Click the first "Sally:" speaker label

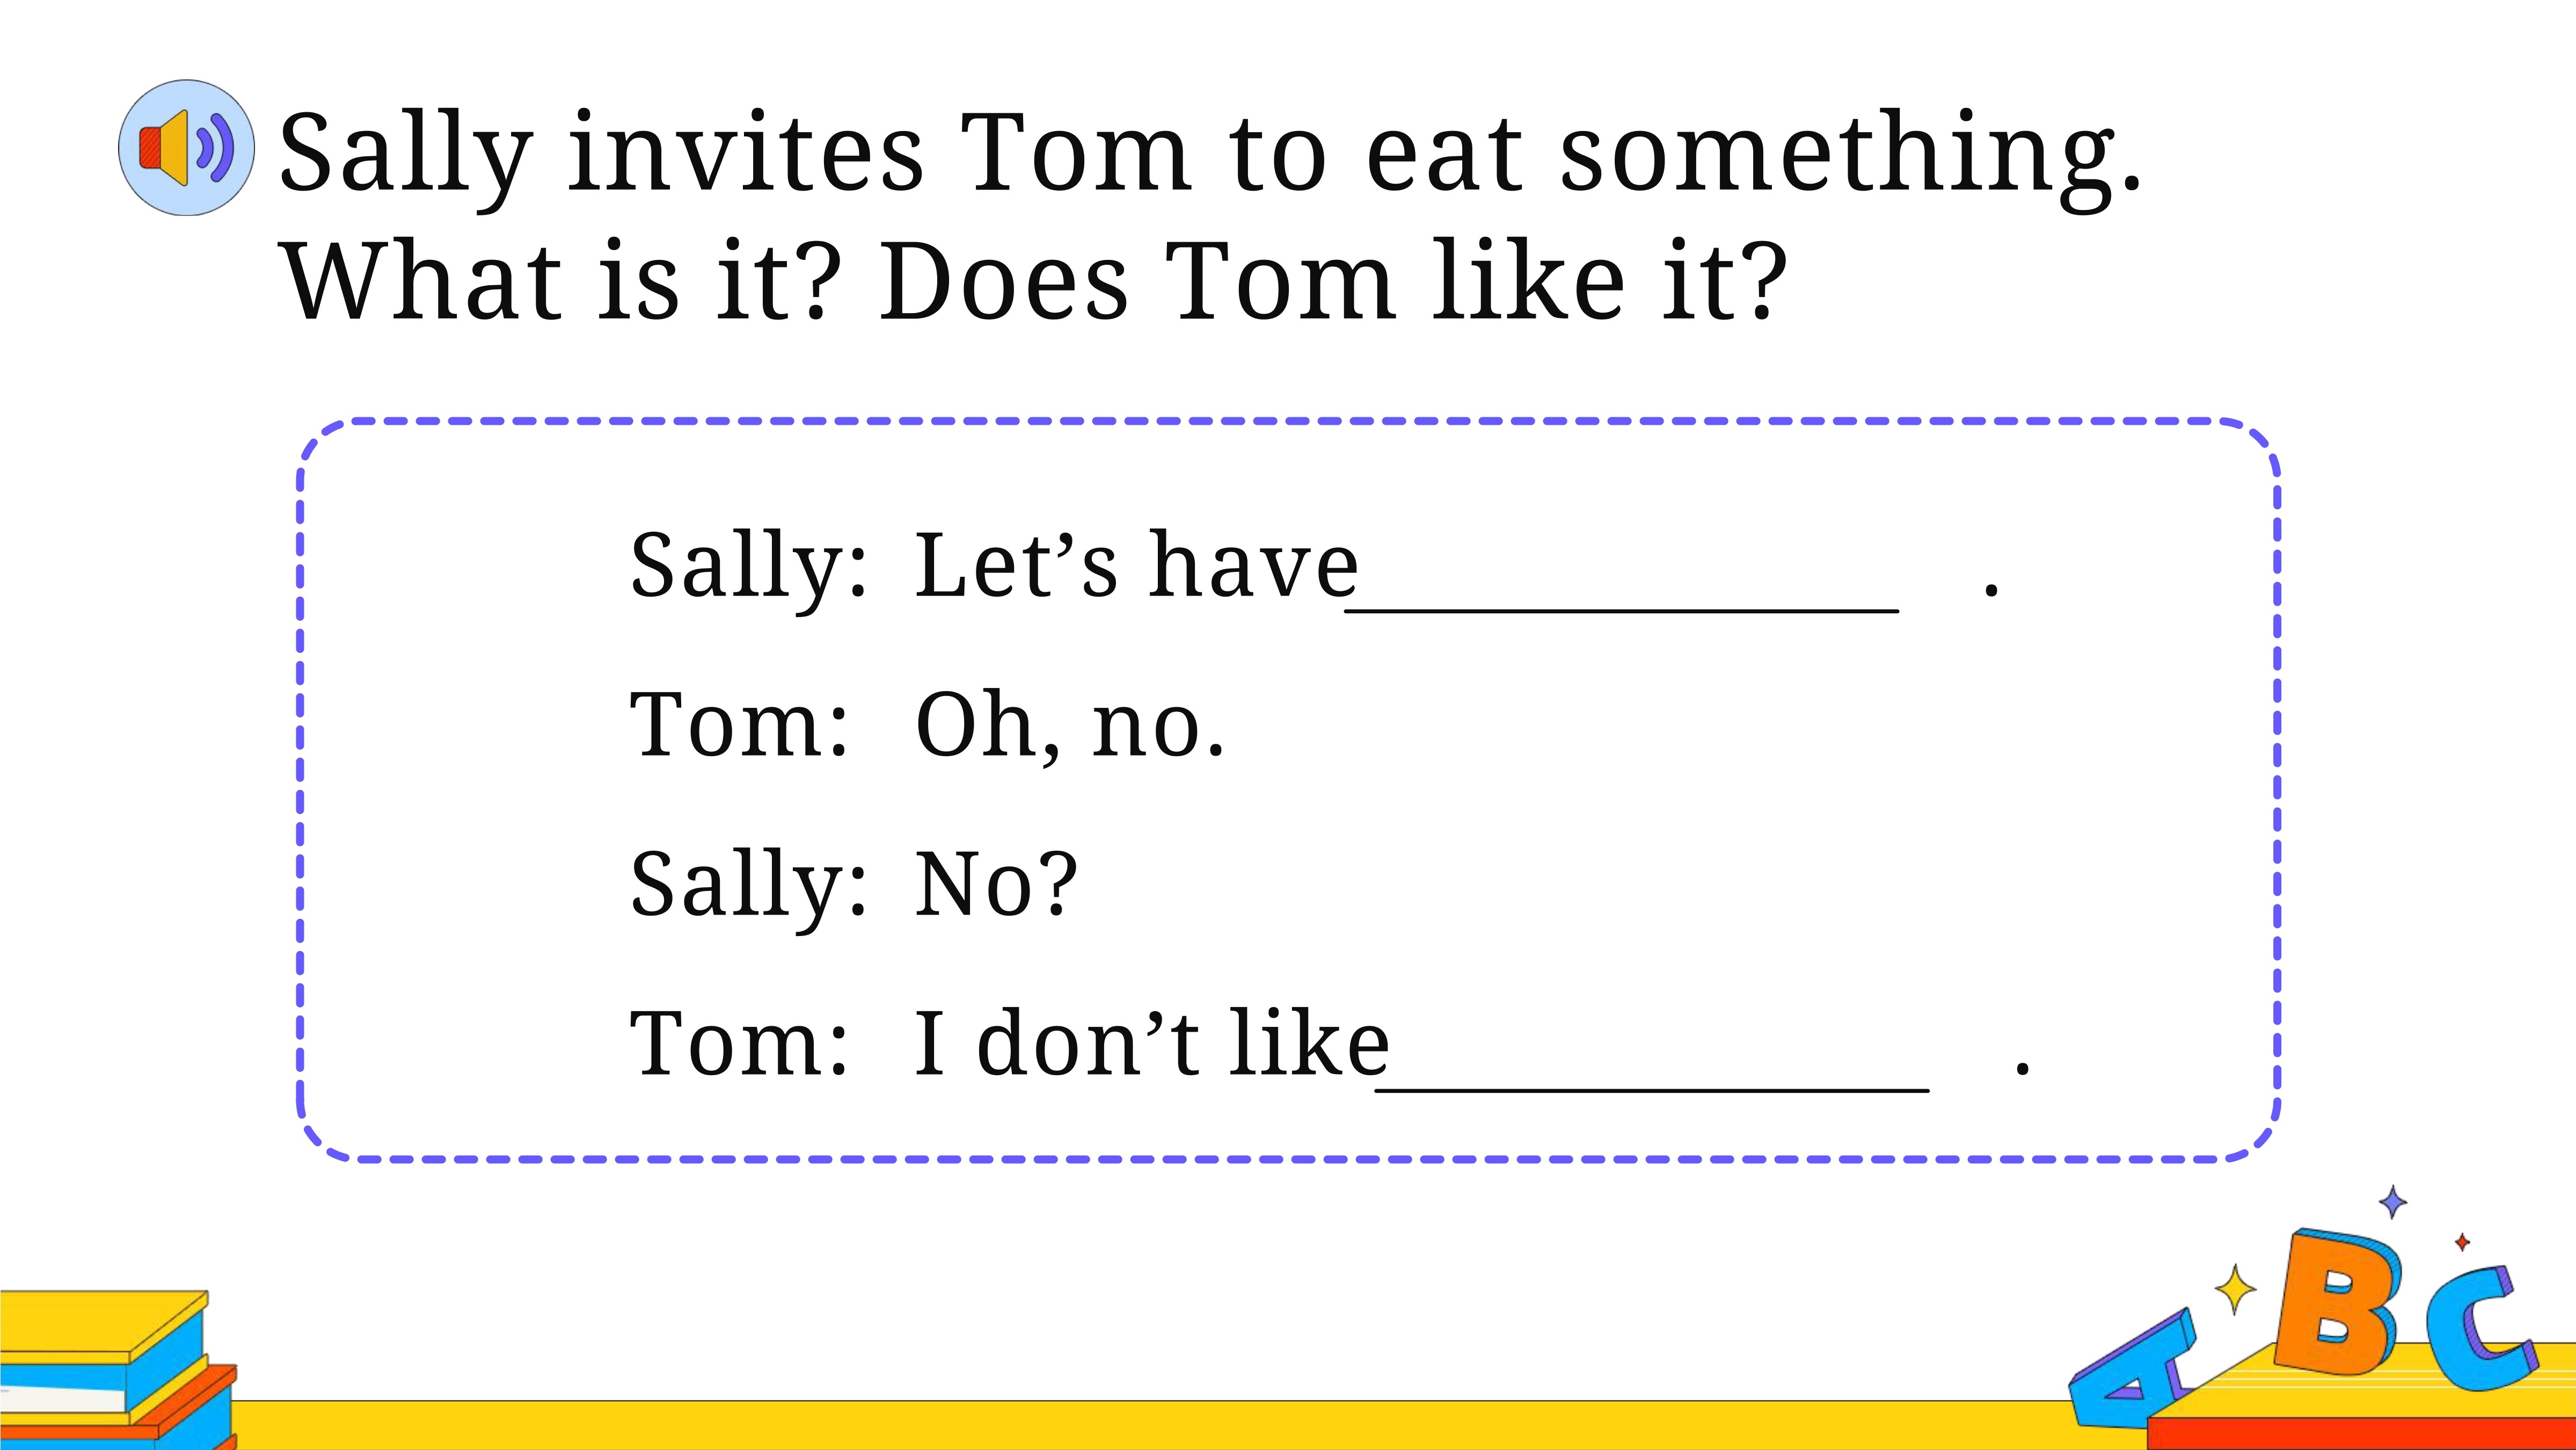tap(748, 568)
